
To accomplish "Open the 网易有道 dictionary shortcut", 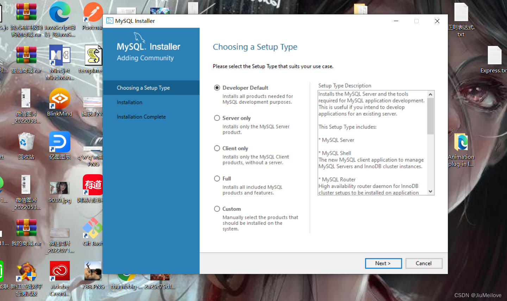I will click(93, 189).
